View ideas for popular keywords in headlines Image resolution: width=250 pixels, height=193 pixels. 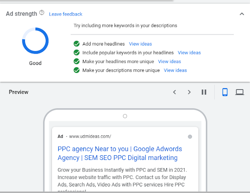pyautogui.click(x=189, y=53)
